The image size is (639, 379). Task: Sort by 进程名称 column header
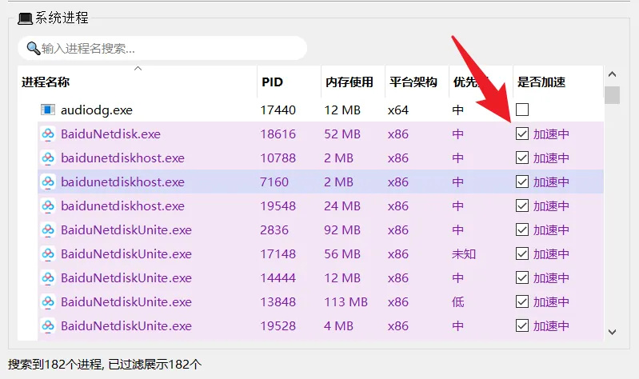(138, 82)
